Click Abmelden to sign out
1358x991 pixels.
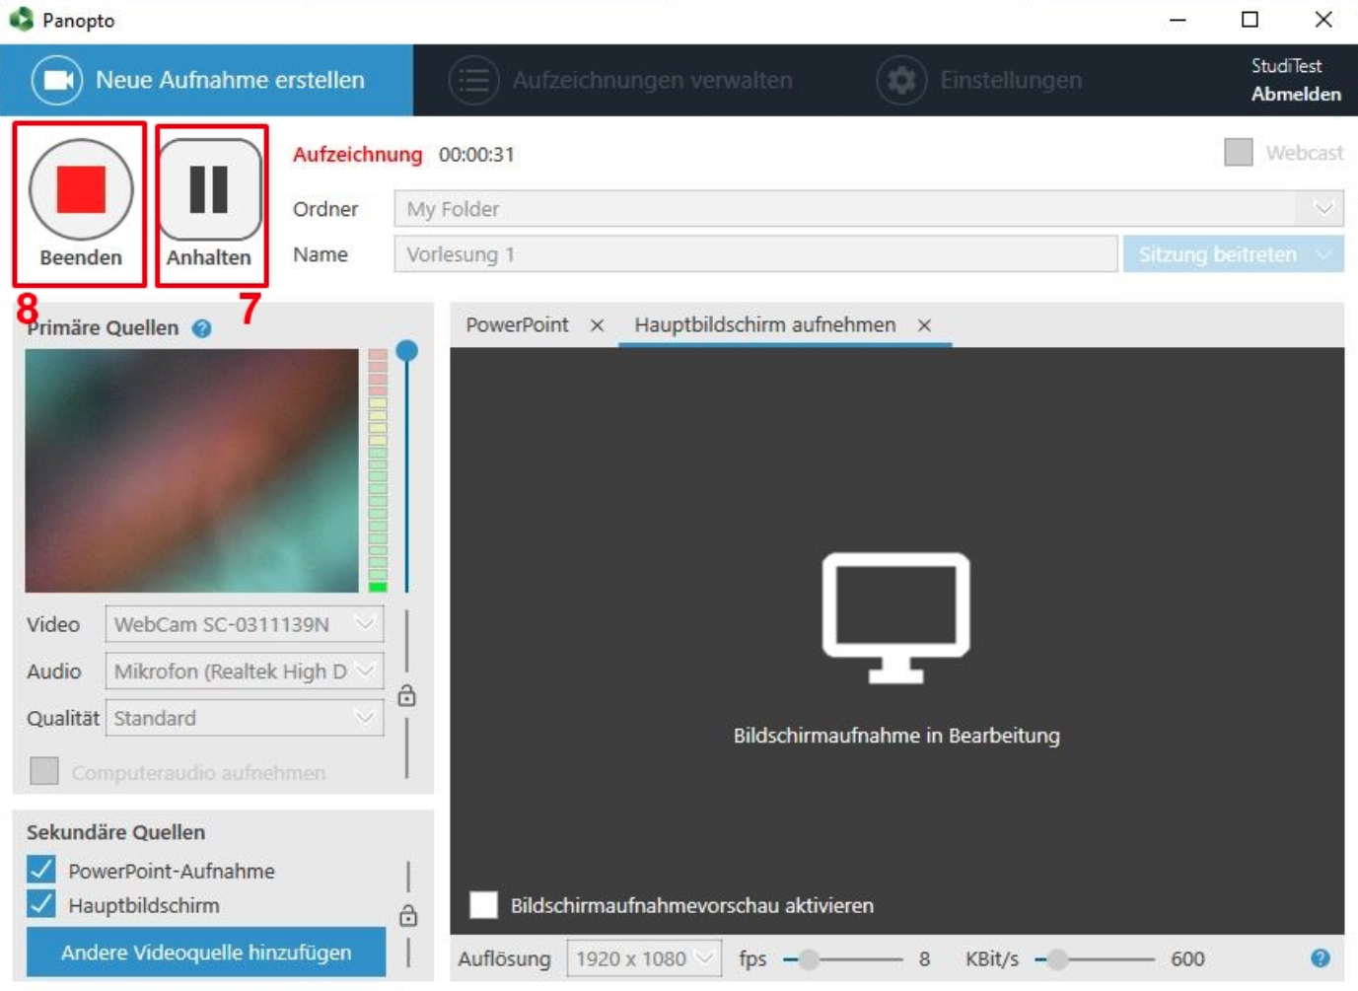1296,94
